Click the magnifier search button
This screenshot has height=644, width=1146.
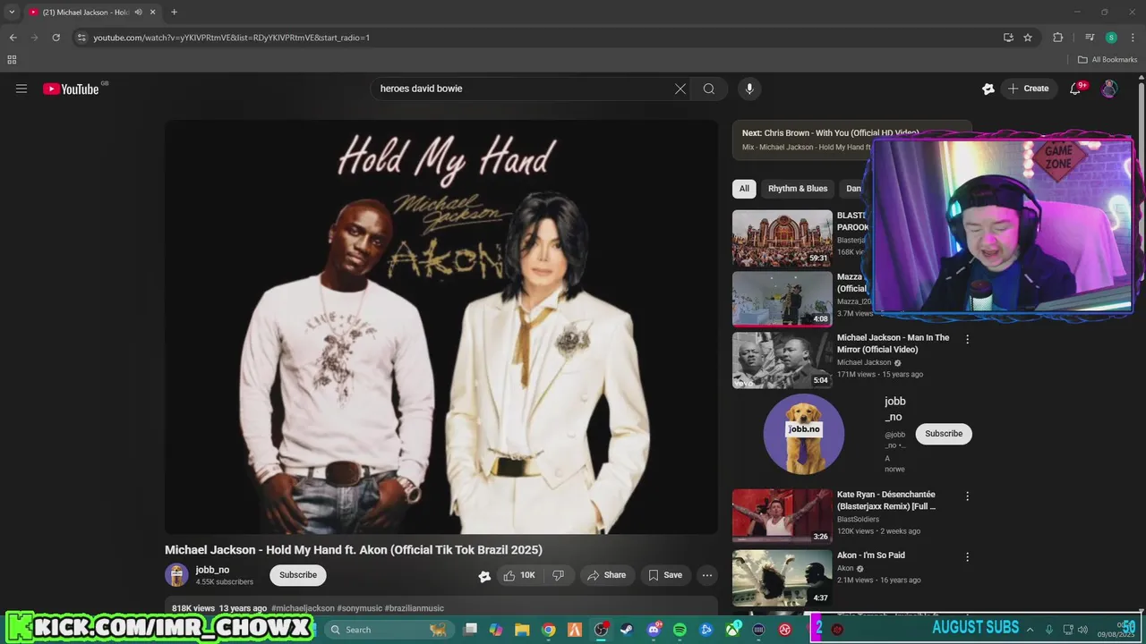[x=709, y=89]
